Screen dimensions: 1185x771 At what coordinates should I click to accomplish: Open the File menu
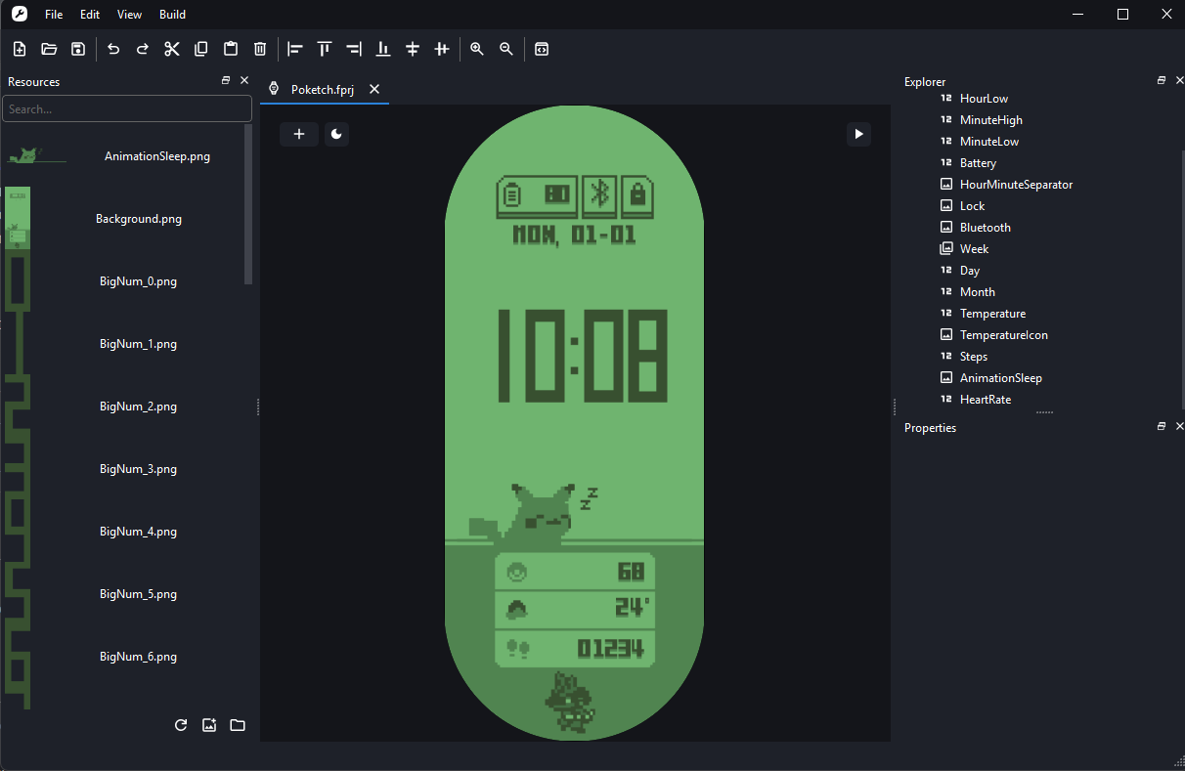tap(54, 15)
